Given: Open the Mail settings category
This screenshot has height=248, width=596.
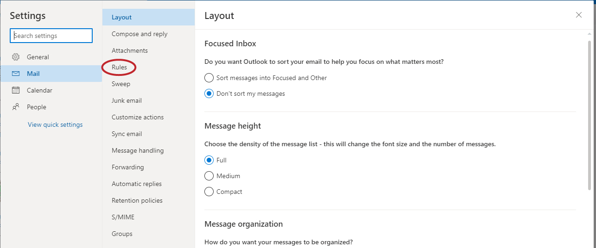Looking at the screenshot, I should [51, 74].
